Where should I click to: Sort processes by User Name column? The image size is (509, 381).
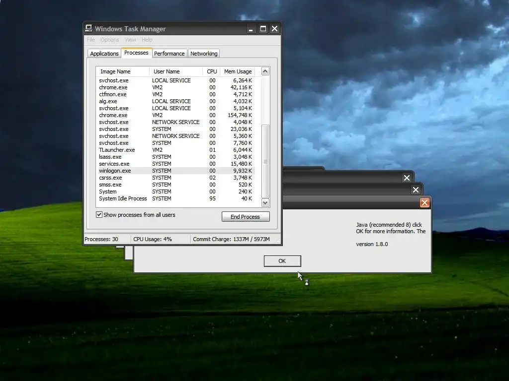(x=175, y=71)
